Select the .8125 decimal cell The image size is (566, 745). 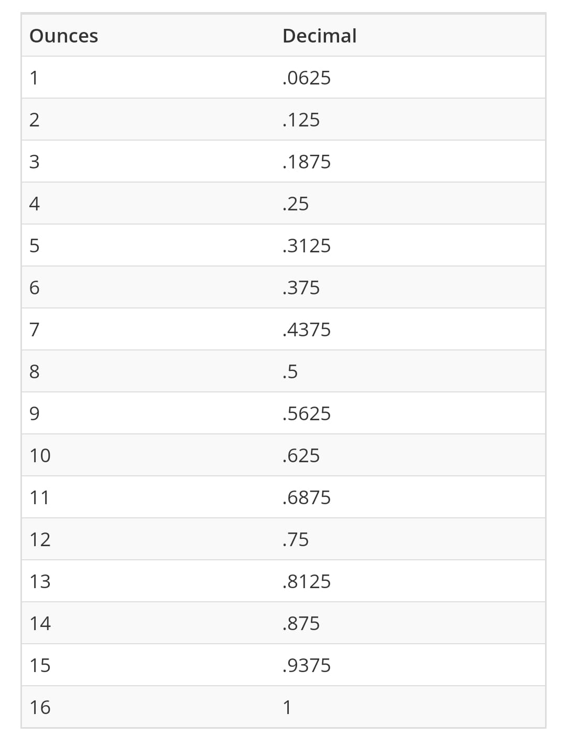(307, 581)
